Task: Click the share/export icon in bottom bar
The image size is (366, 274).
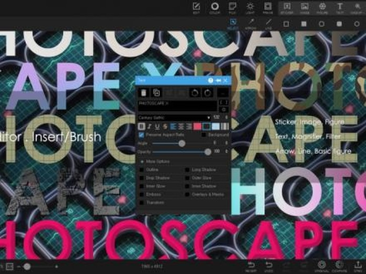Action: 358,267
